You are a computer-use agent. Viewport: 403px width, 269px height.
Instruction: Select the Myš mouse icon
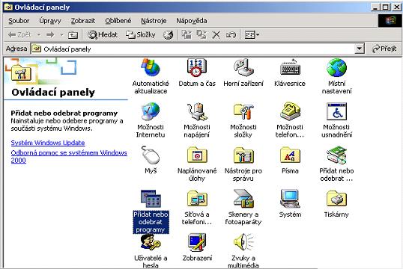click(151, 155)
